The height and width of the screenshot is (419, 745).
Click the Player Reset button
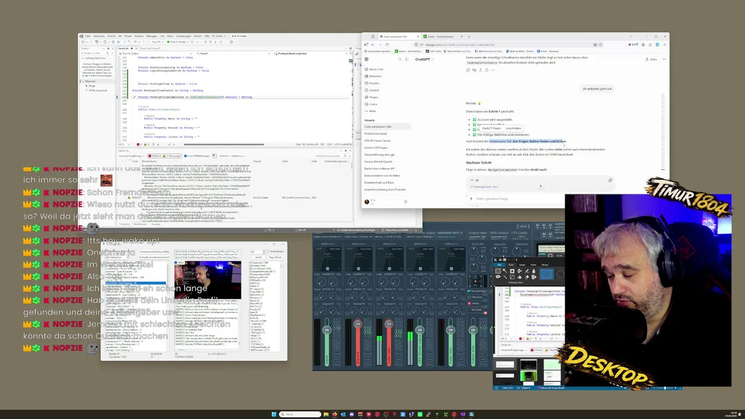pyautogui.click(x=275, y=257)
